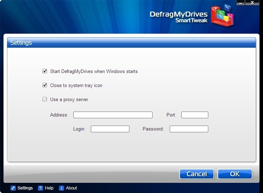Open the Settings text link at bottom
Image resolution: width=263 pixels, height=193 pixels.
25,188
